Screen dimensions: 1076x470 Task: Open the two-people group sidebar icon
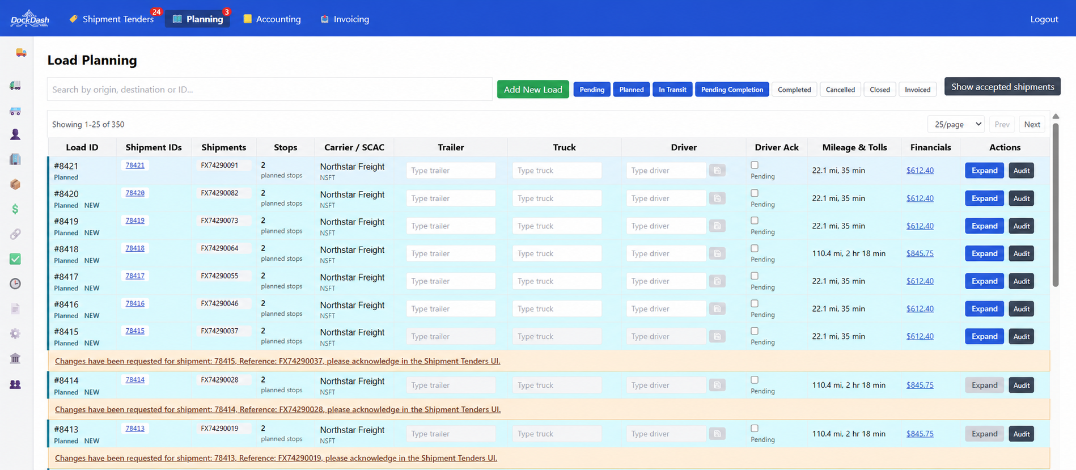pyautogui.click(x=15, y=384)
